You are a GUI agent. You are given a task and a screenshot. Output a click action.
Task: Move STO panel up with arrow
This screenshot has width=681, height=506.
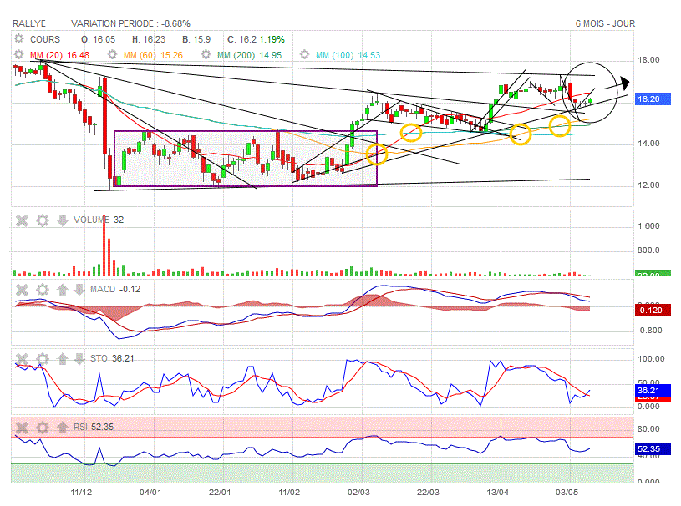pyautogui.click(x=62, y=359)
